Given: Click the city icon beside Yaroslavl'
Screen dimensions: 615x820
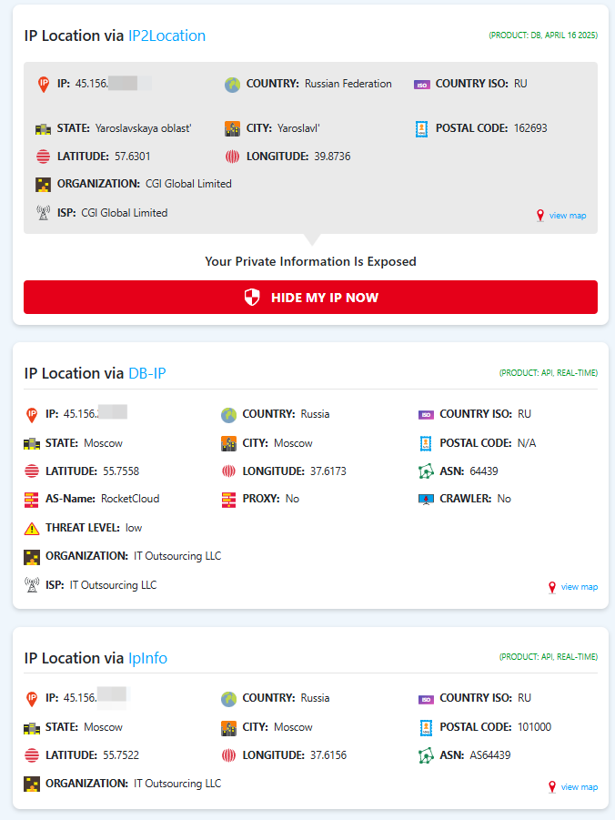Looking at the screenshot, I should click(x=232, y=128).
